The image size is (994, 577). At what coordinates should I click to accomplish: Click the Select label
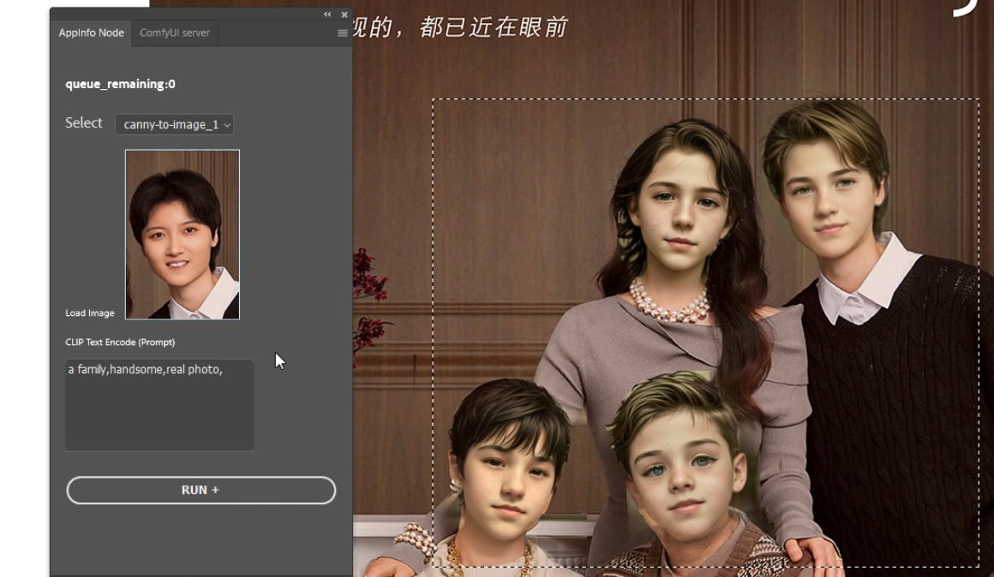pyautogui.click(x=84, y=123)
